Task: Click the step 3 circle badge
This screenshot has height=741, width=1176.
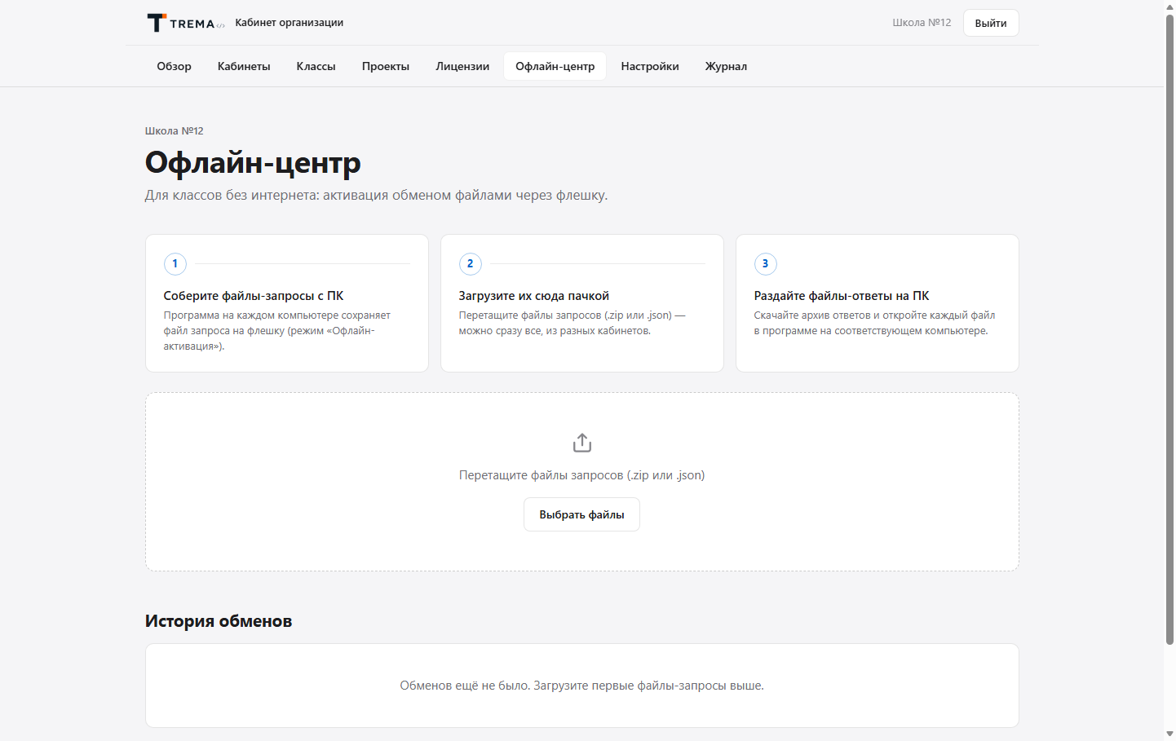Action: (x=765, y=263)
